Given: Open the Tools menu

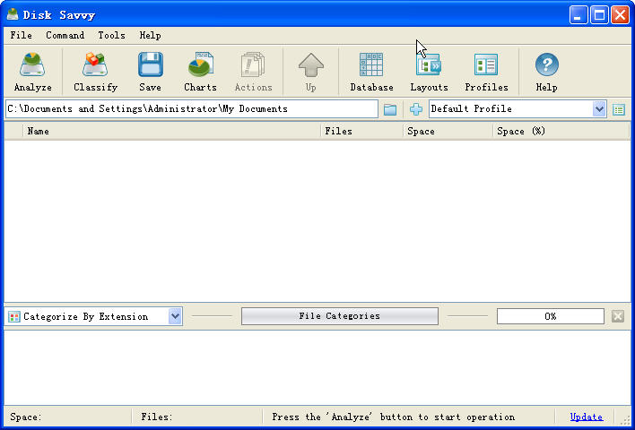Looking at the screenshot, I should point(111,35).
